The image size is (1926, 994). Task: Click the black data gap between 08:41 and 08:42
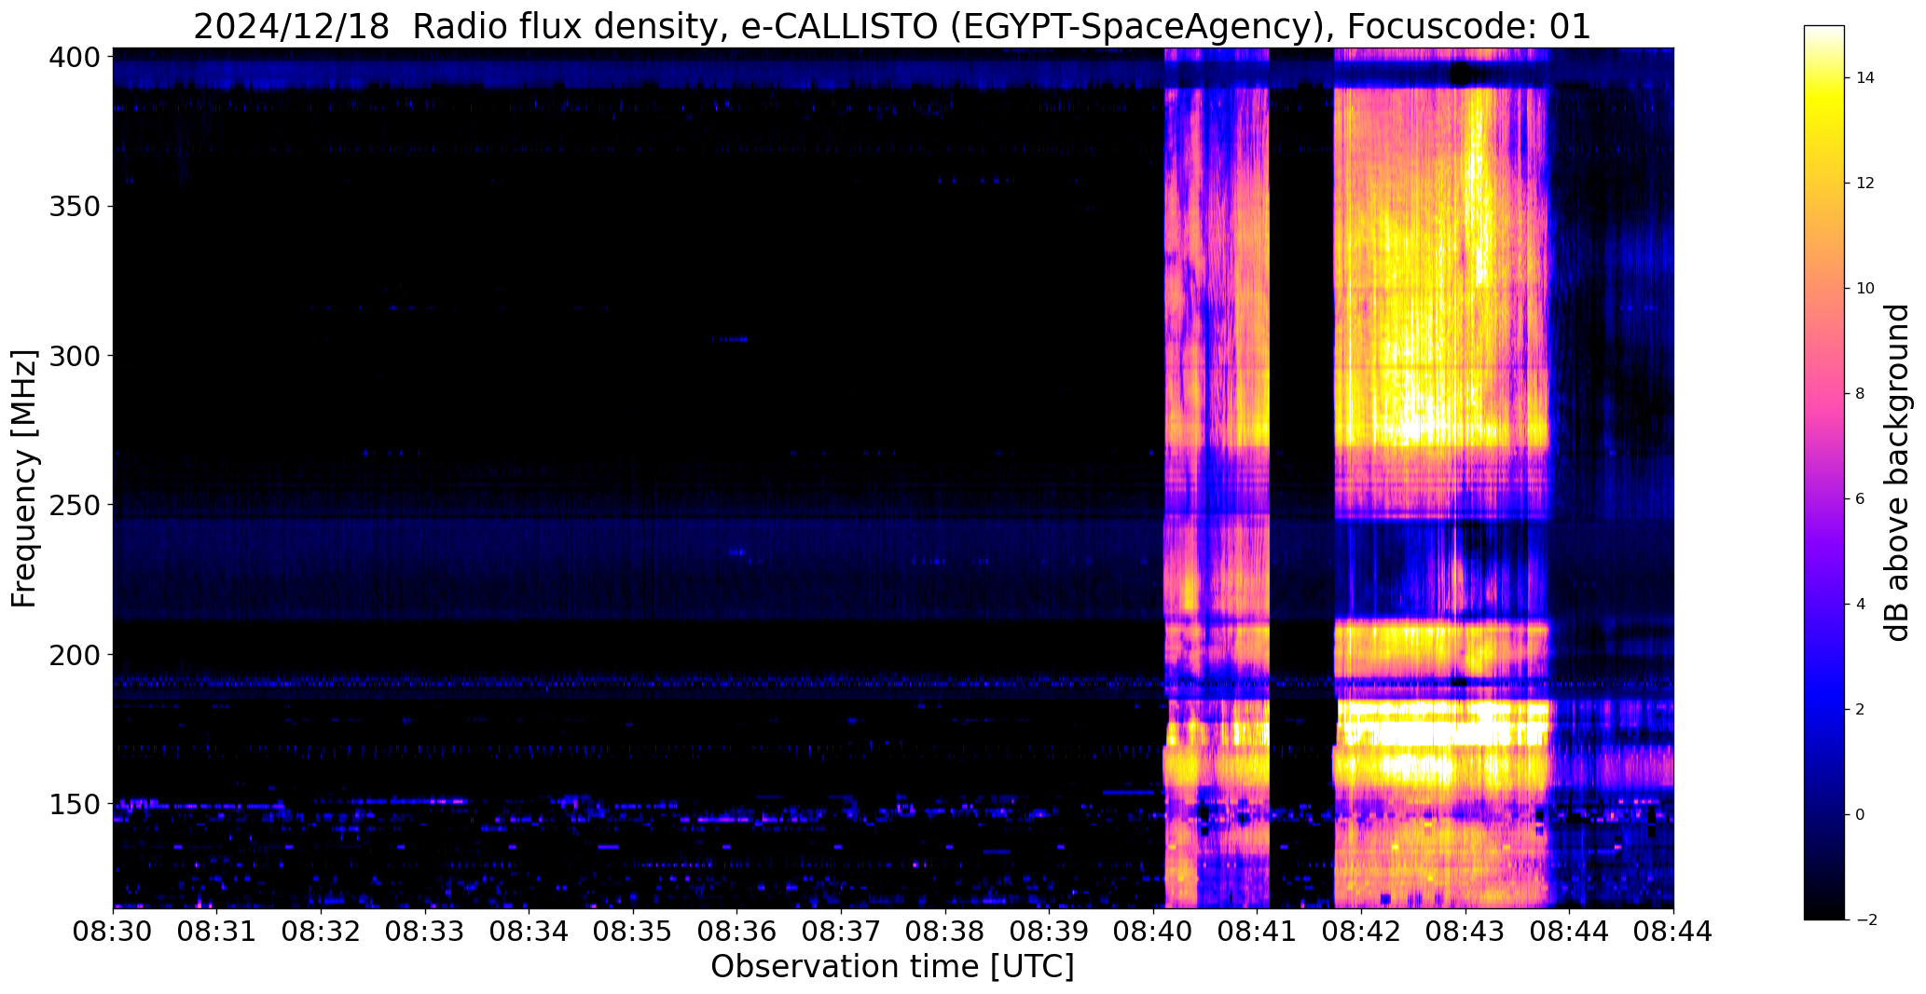(x=1301, y=478)
